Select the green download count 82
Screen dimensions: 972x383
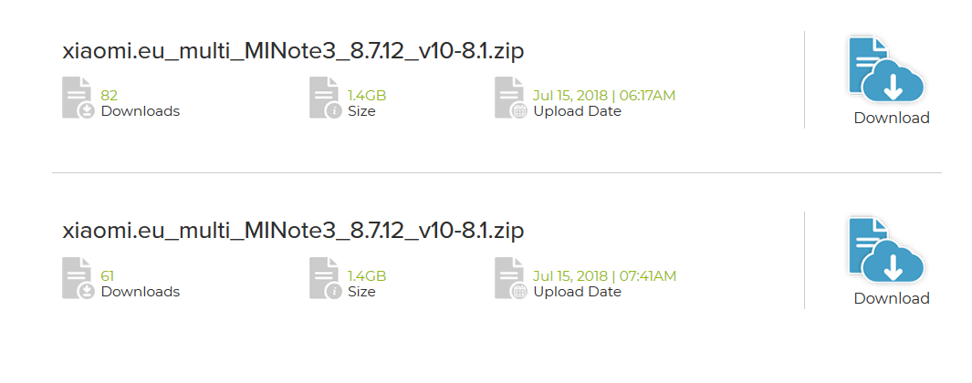110,95
